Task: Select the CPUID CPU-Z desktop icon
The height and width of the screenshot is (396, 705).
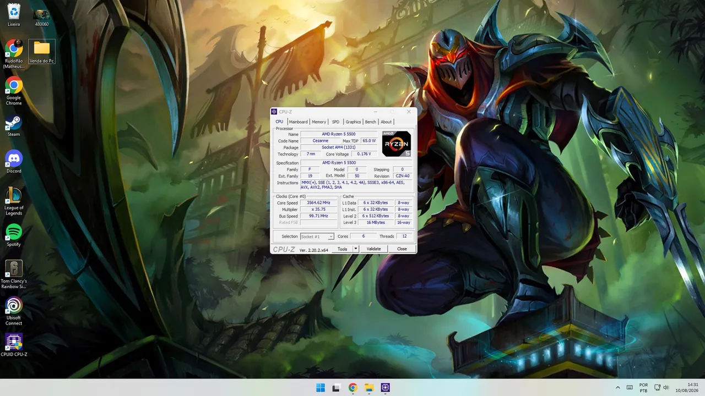Action: [x=14, y=345]
